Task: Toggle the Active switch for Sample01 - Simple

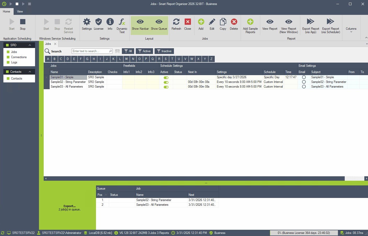Action: pos(166,77)
